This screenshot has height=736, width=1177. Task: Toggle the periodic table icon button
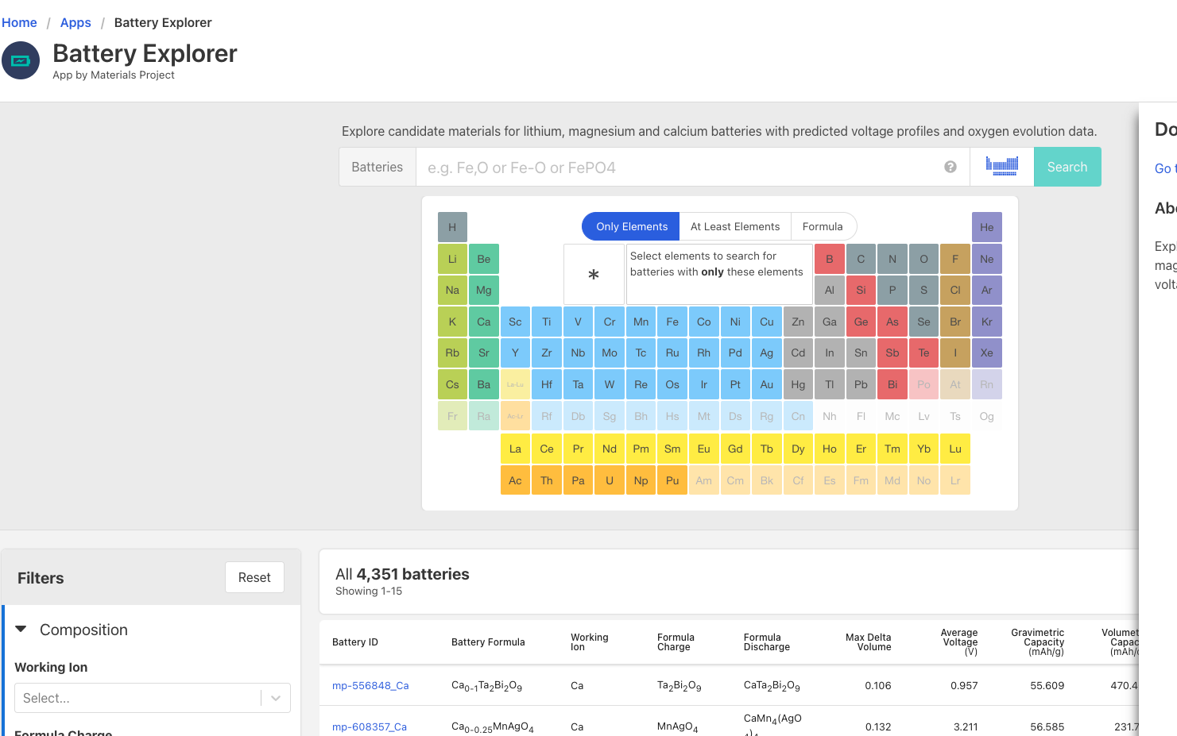(1001, 167)
